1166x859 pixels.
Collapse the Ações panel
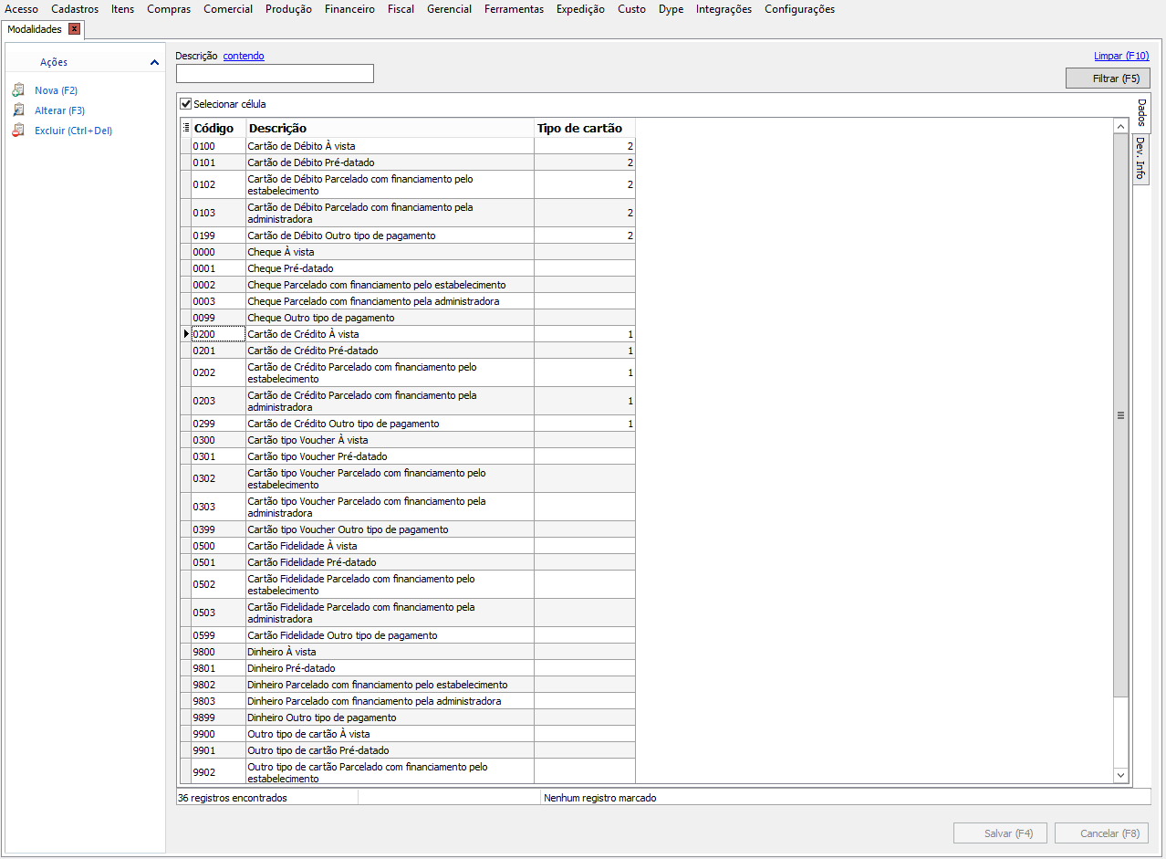point(155,62)
